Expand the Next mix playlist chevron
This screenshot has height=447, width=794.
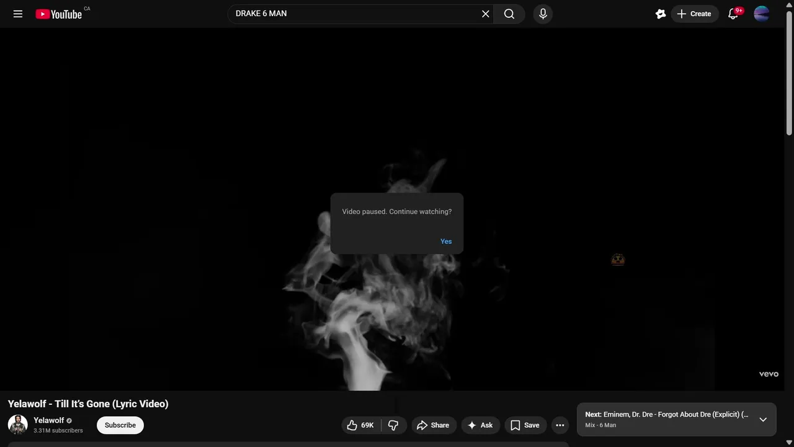click(x=763, y=420)
